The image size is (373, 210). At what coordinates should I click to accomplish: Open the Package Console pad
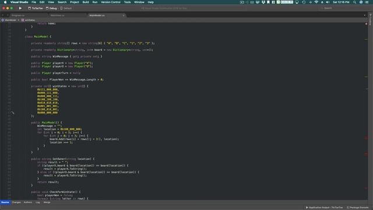[x=358, y=208]
